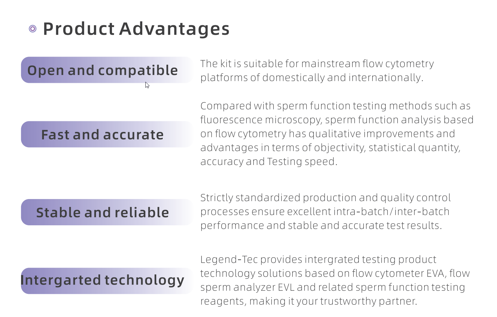Click the purple circle bullet icon beside heading
497x317 pixels.
click(x=33, y=29)
